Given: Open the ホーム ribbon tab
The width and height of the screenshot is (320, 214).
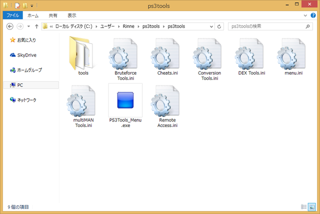Looking at the screenshot, I should pyautogui.click(x=33, y=15).
